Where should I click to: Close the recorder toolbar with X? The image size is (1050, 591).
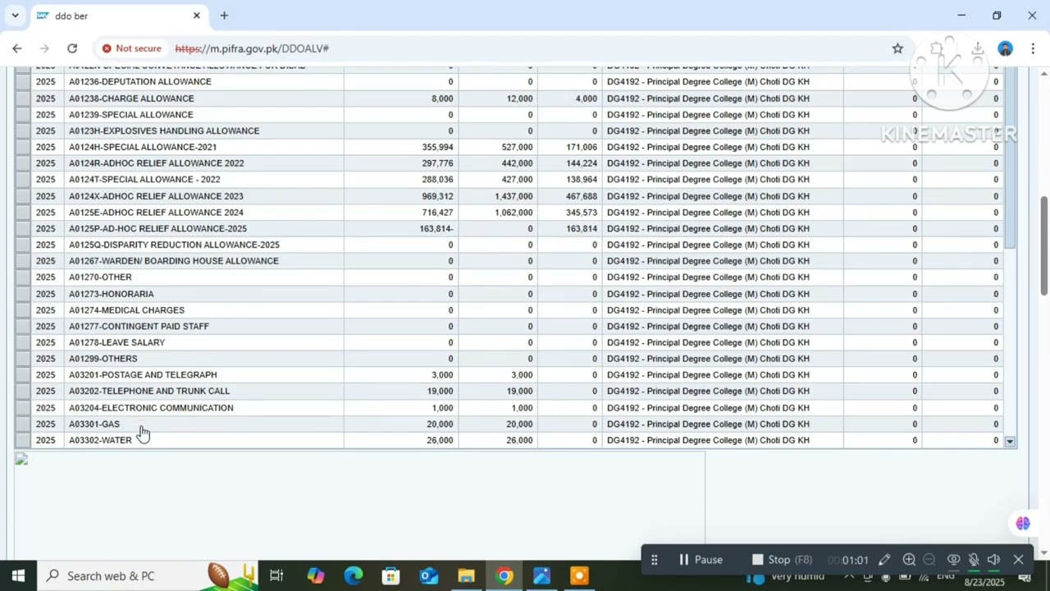click(x=1018, y=560)
